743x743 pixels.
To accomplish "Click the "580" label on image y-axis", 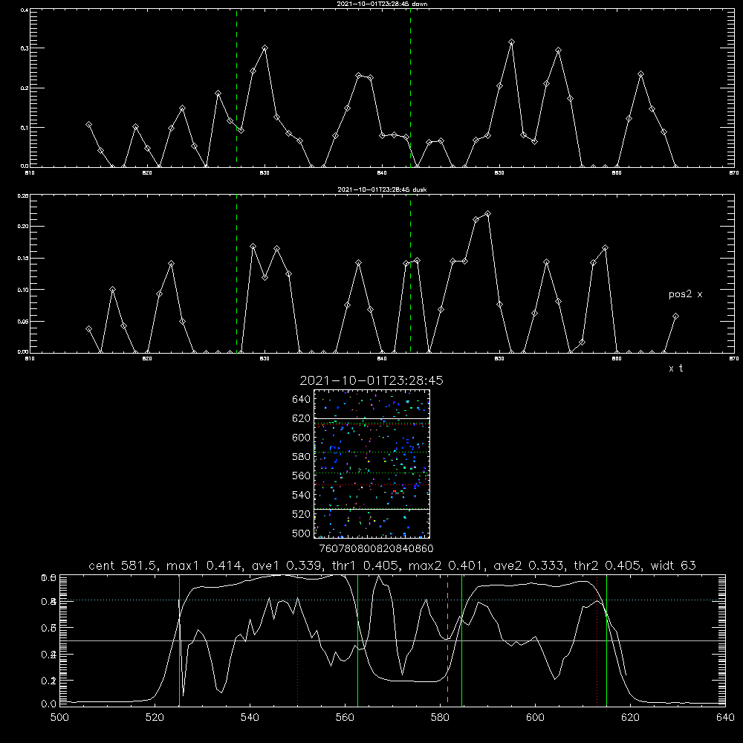I will 302,457.
